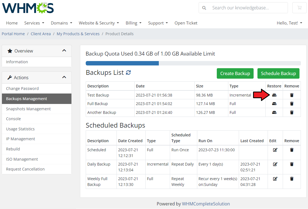Select Change Password action

37,89
